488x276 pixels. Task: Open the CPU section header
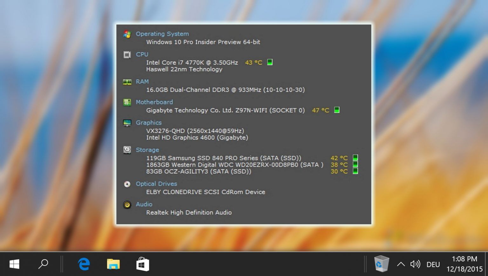click(142, 54)
